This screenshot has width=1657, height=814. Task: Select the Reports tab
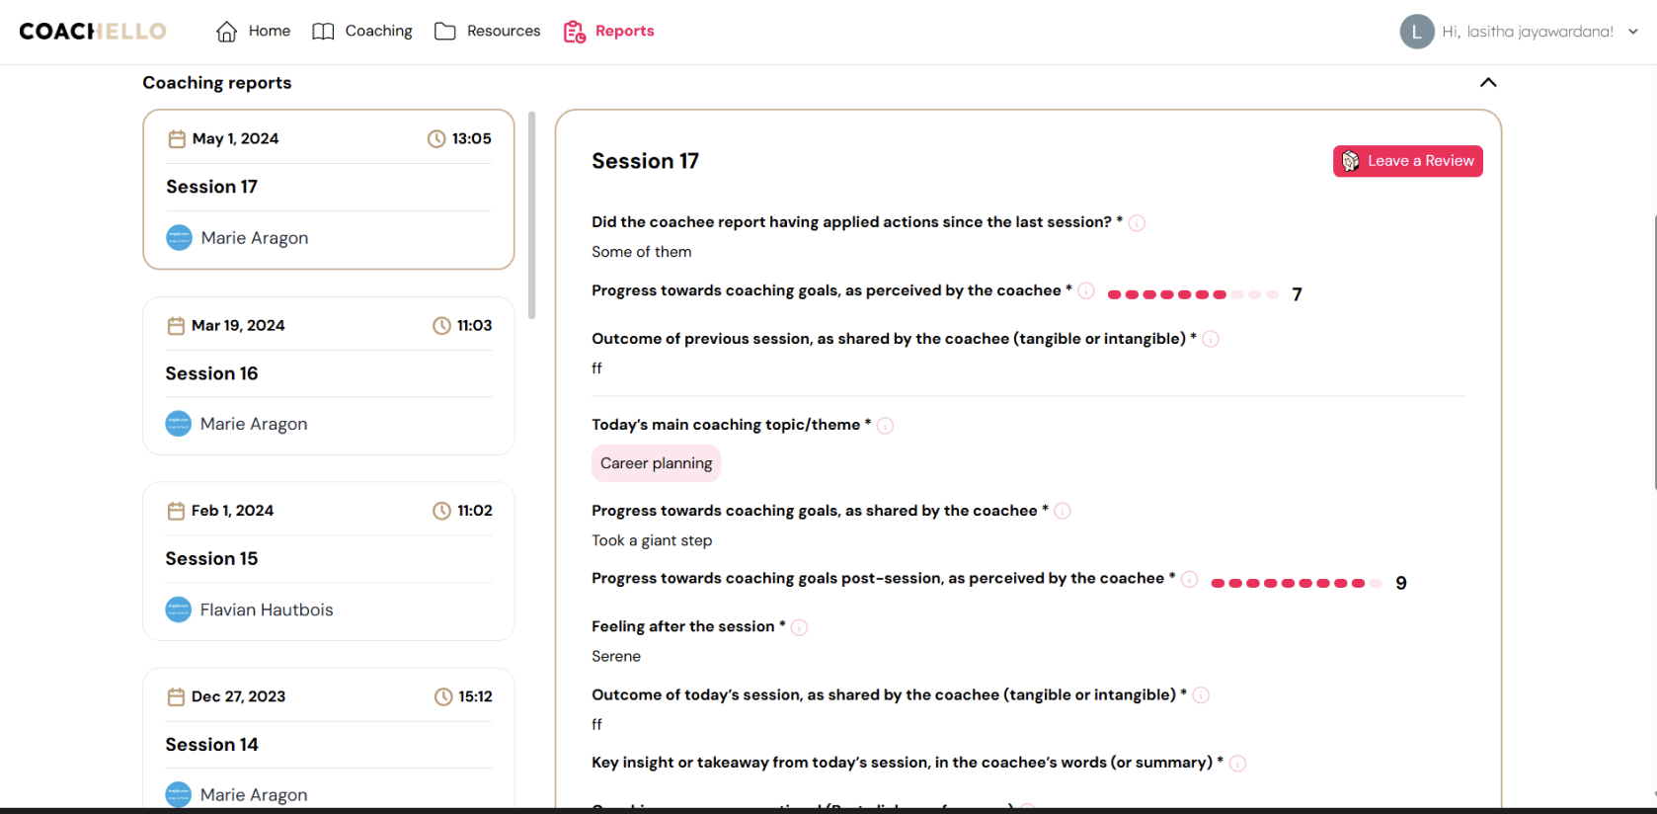608,32
